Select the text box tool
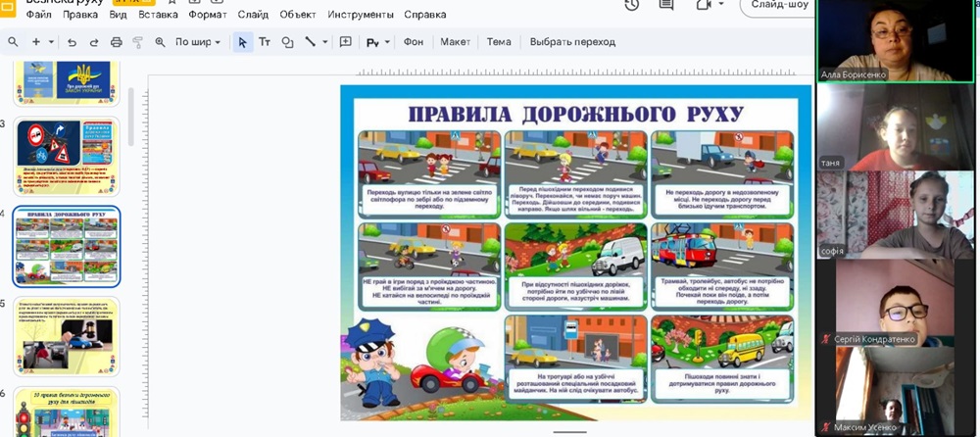 point(265,42)
